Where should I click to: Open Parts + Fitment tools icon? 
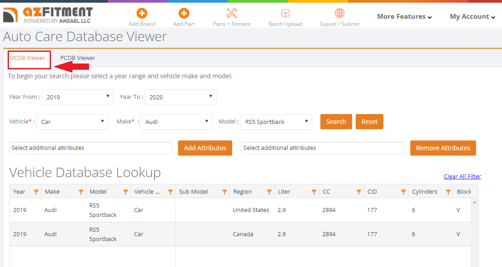click(x=232, y=13)
